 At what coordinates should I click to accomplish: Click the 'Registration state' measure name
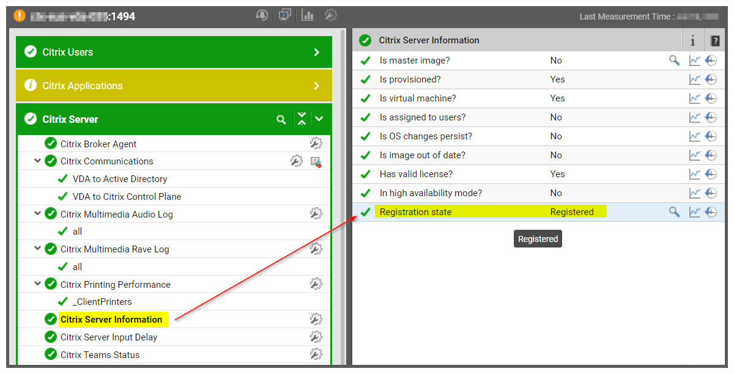[415, 212]
